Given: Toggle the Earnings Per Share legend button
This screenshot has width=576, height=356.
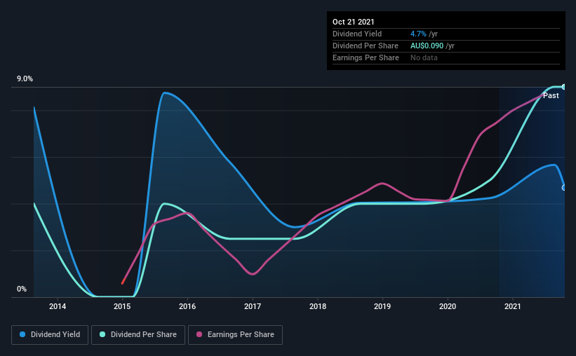Looking at the screenshot, I should [x=235, y=335].
